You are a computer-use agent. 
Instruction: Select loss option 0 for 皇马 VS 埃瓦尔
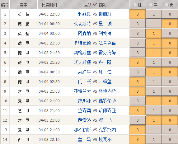pos(170,139)
